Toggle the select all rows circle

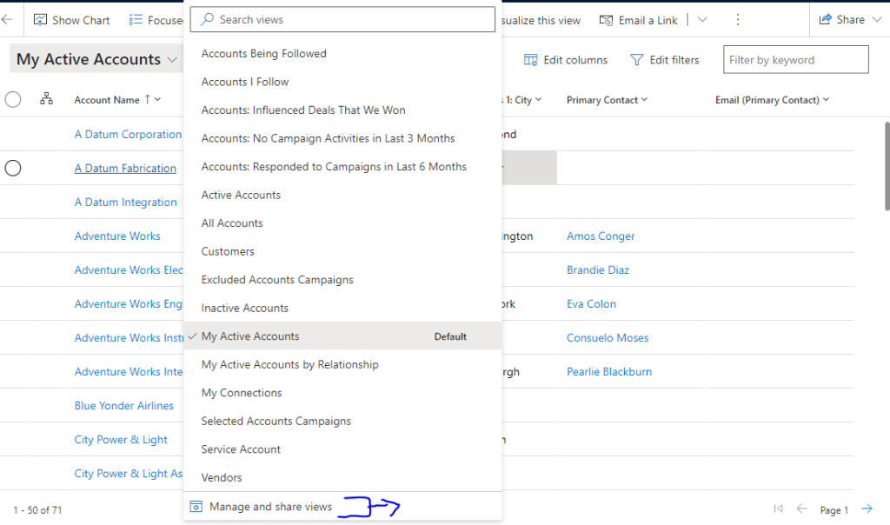(13, 100)
